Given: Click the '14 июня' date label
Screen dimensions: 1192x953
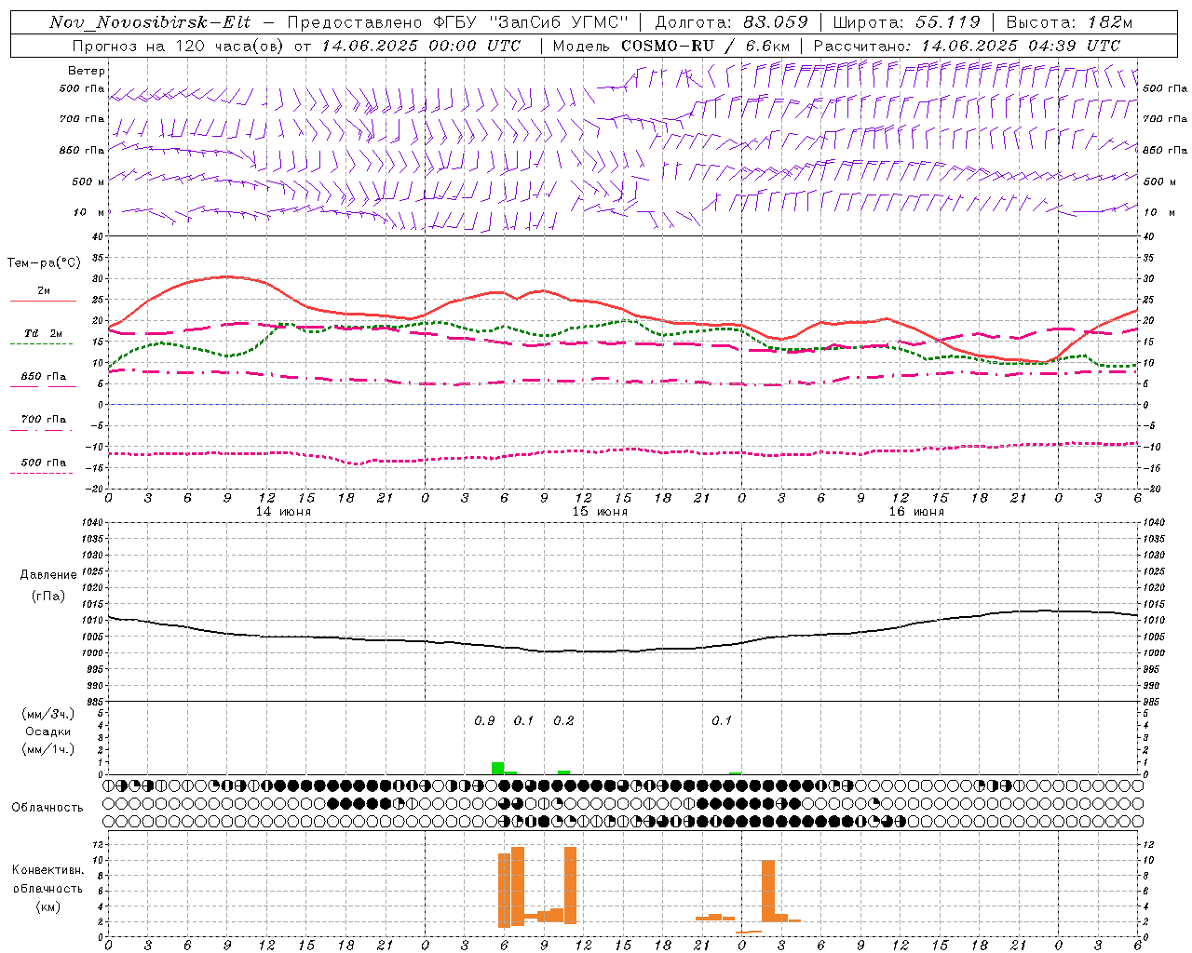Looking at the screenshot, I should [283, 512].
